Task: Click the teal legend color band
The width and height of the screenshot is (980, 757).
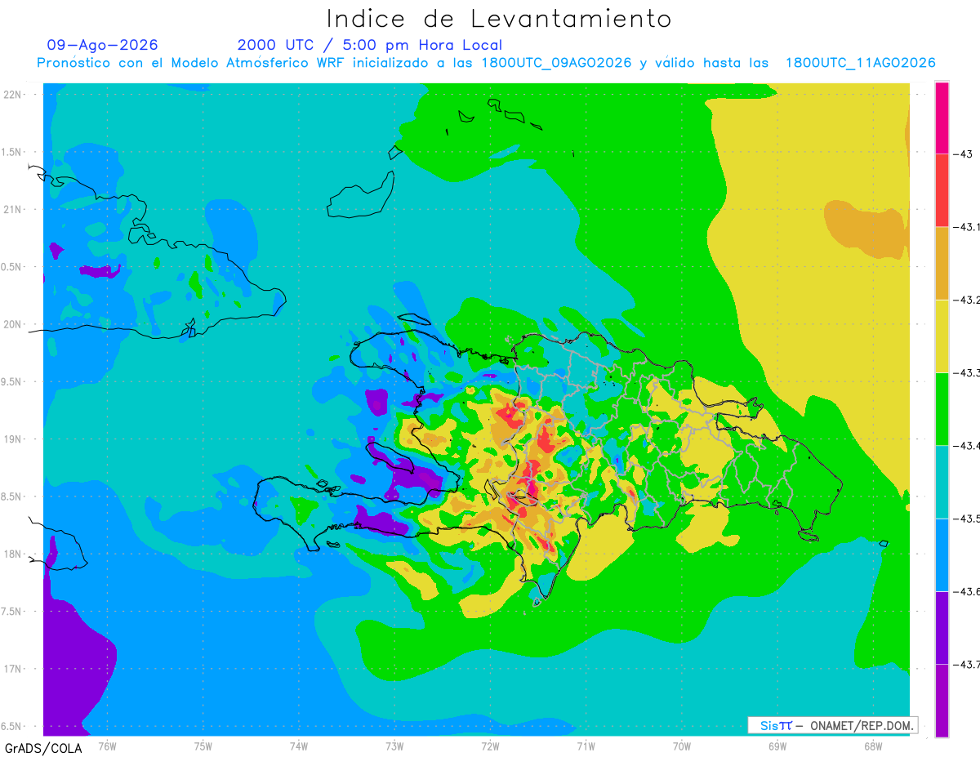Action: (x=942, y=482)
